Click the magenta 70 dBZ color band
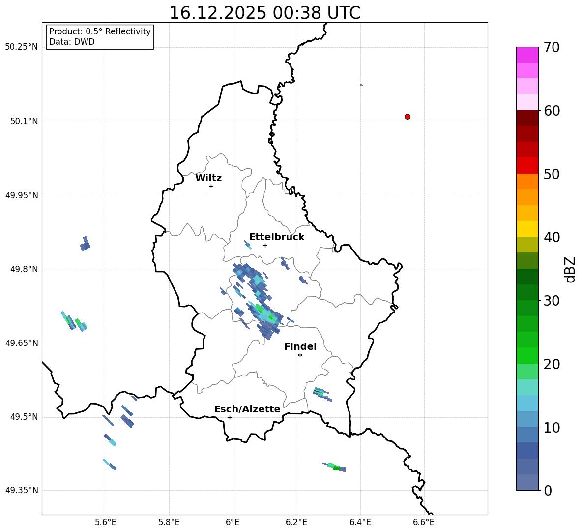582x532 pixels. pos(527,55)
